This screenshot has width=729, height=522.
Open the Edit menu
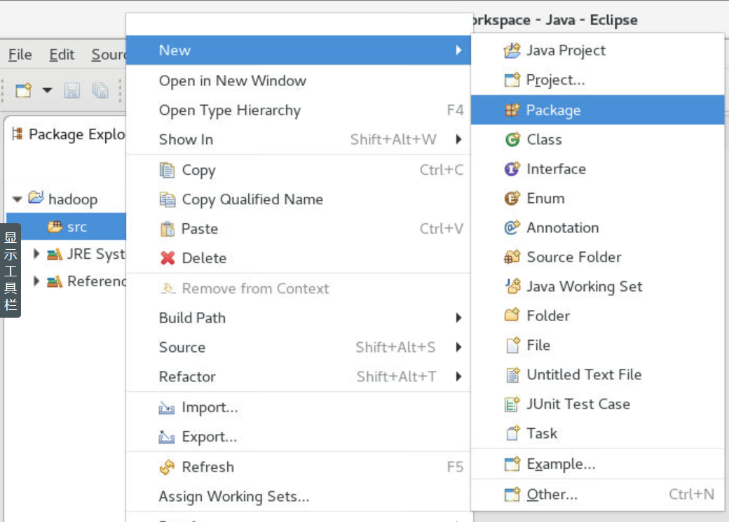click(62, 55)
